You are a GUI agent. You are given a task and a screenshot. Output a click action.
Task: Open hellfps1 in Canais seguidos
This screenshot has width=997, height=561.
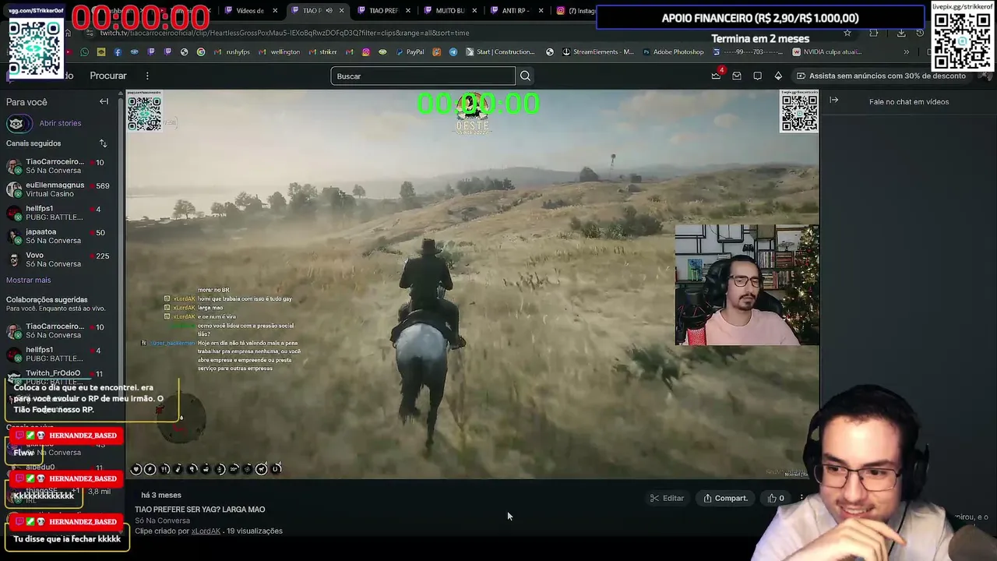point(58,213)
